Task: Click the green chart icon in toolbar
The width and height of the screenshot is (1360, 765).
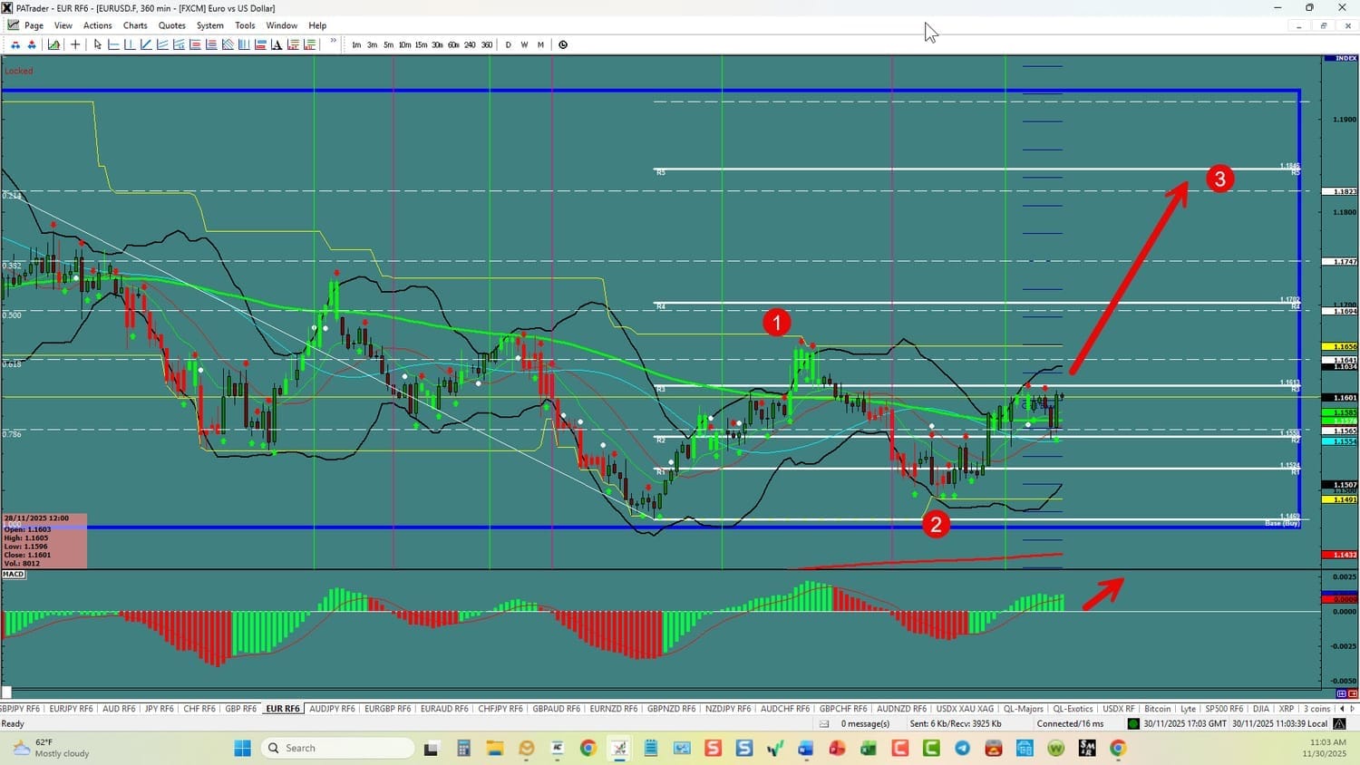Action: 54,44
